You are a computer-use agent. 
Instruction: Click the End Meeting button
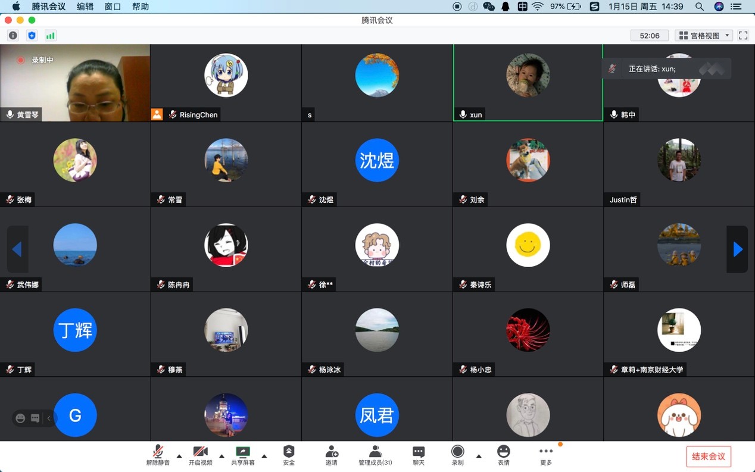pos(709,457)
